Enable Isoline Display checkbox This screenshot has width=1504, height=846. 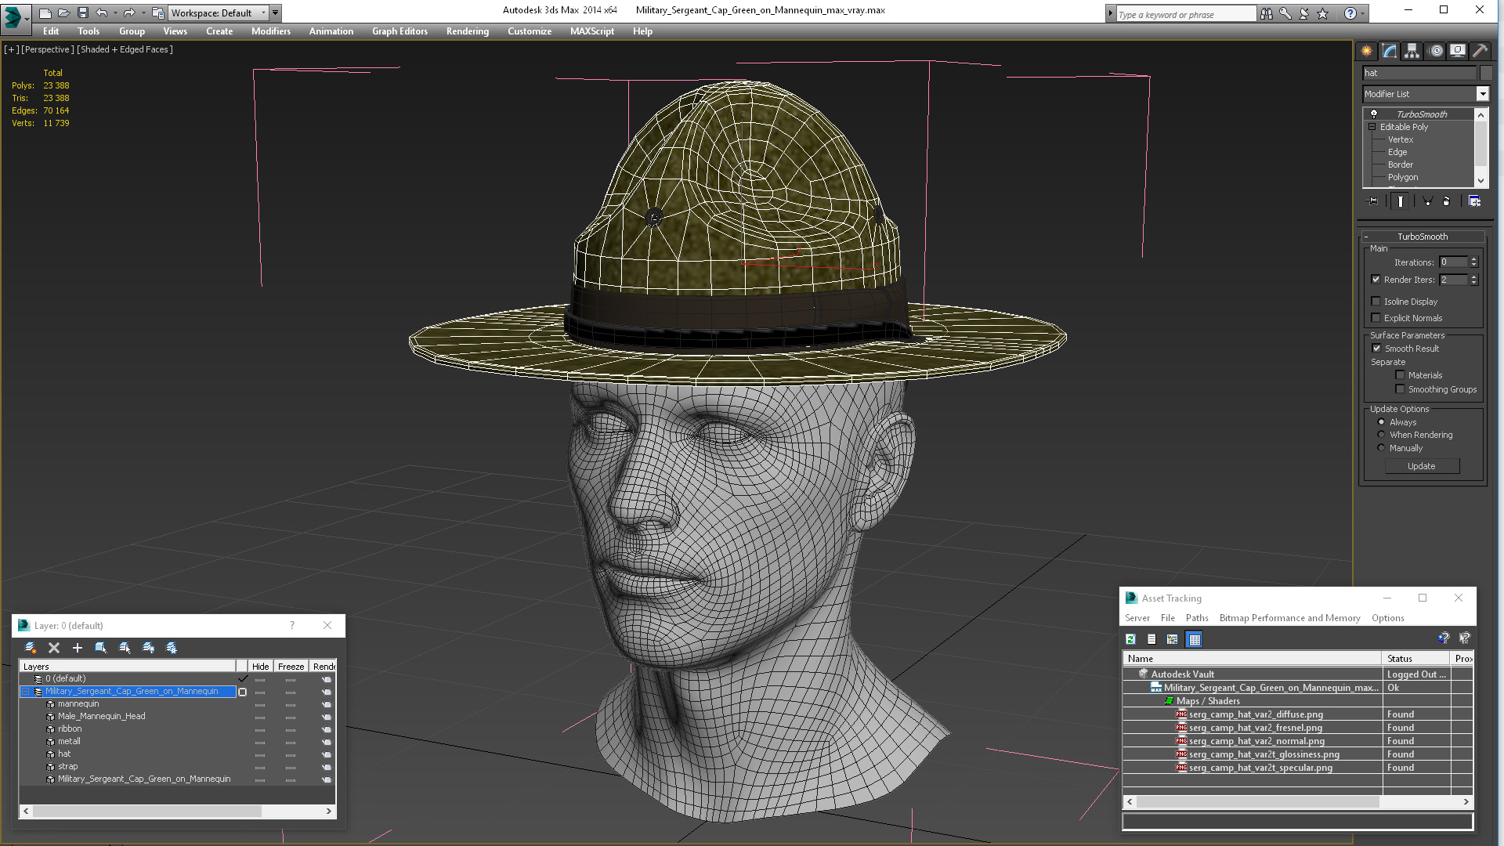click(x=1376, y=302)
